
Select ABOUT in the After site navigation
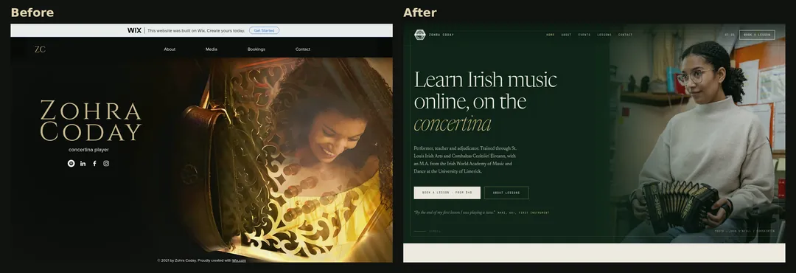tap(566, 35)
